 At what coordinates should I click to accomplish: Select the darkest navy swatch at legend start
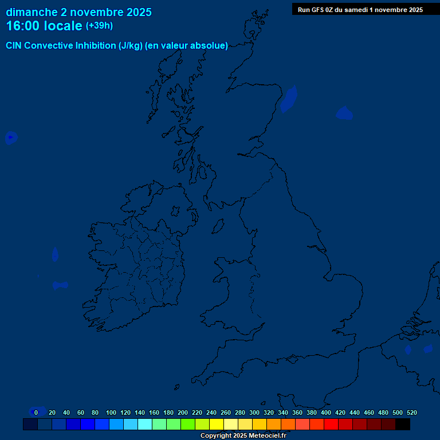point(30,425)
